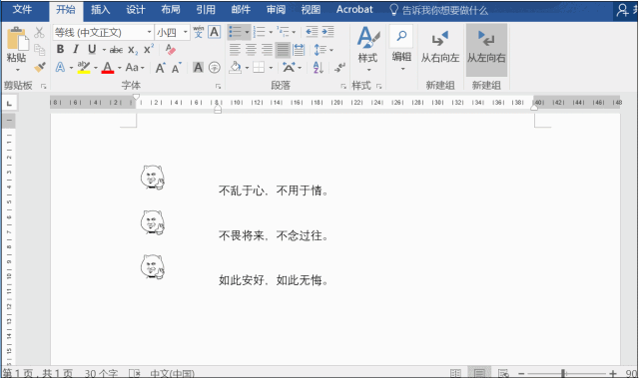This screenshot has height=378, width=639.
Task: Open the Paragraph dialog launcher
Action: point(343,86)
